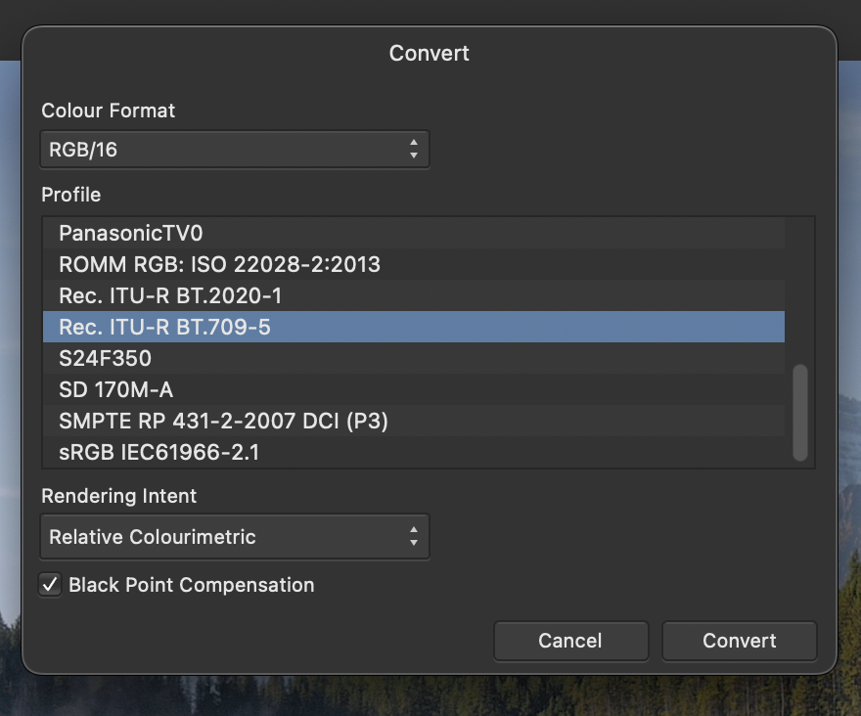Viewport: 861px width, 716px height.
Task: Click the profile list scrollbar thumb
Action: click(800, 412)
